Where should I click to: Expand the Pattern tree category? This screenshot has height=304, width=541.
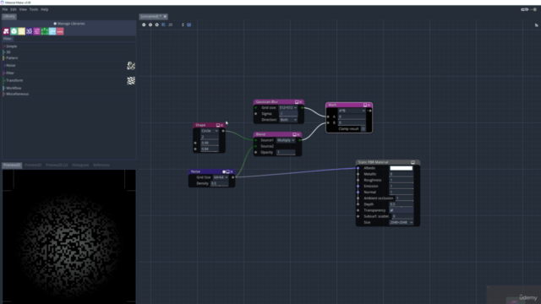4,58
